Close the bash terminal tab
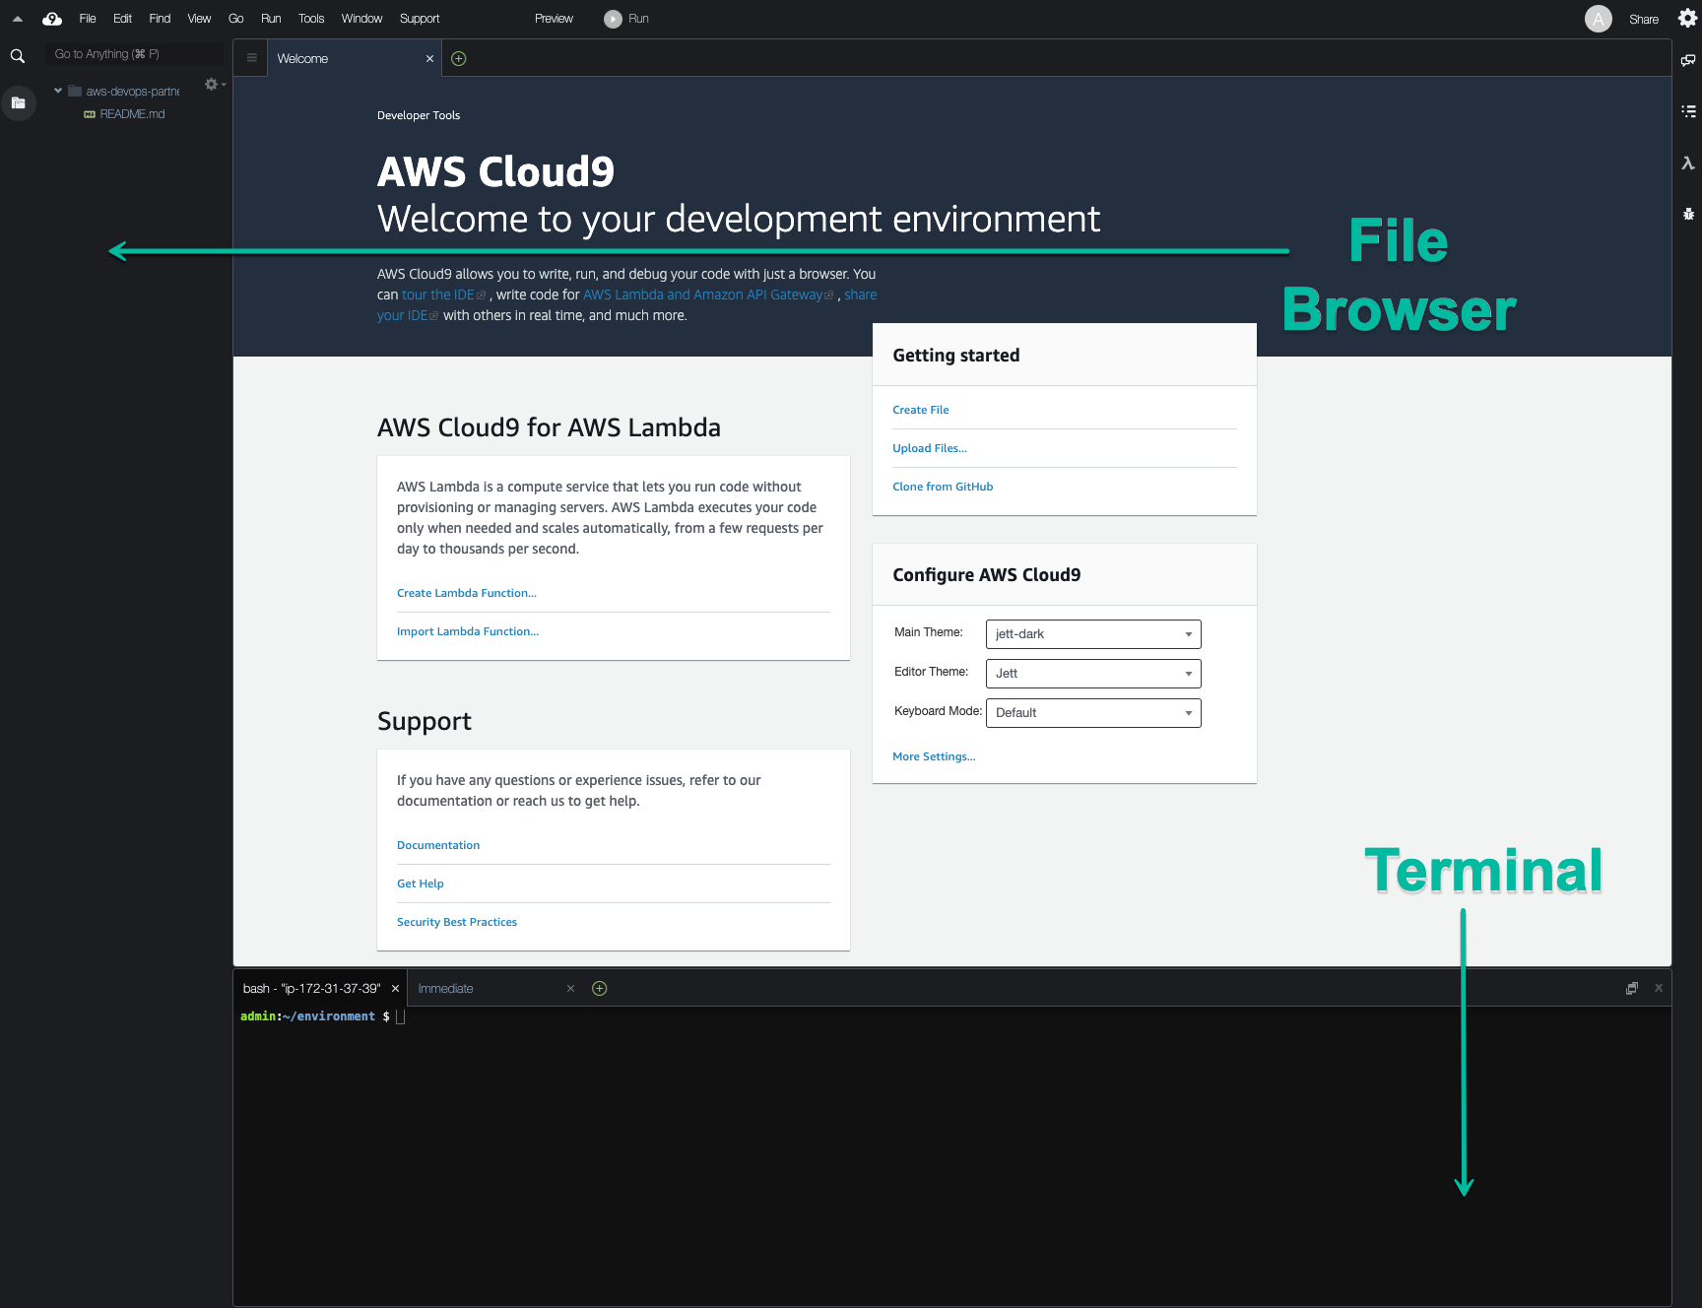 pos(395,989)
